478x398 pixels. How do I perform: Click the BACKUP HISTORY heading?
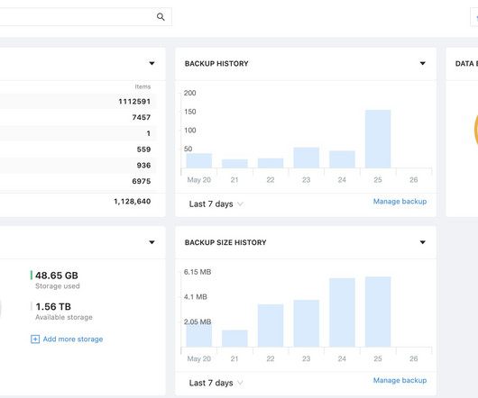click(216, 64)
